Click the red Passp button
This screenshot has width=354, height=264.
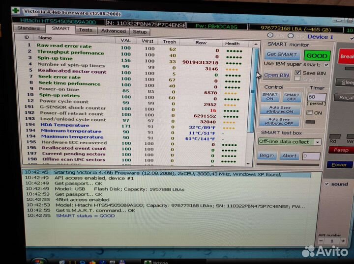point(341,150)
